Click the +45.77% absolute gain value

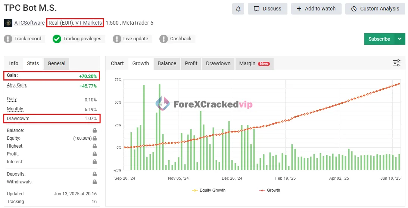tap(88, 86)
